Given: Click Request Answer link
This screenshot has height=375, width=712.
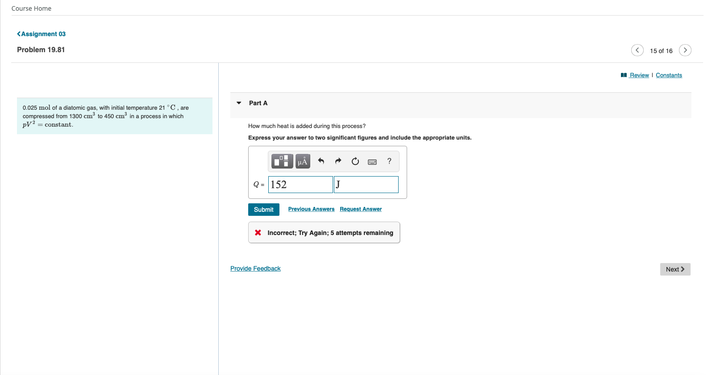Looking at the screenshot, I should click(x=361, y=209).
